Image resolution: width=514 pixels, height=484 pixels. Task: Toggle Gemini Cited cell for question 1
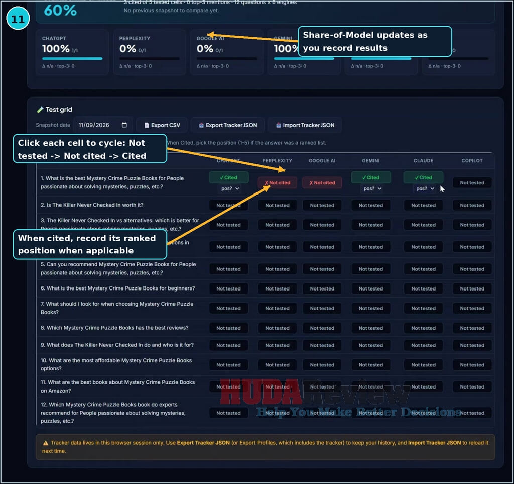371,177
